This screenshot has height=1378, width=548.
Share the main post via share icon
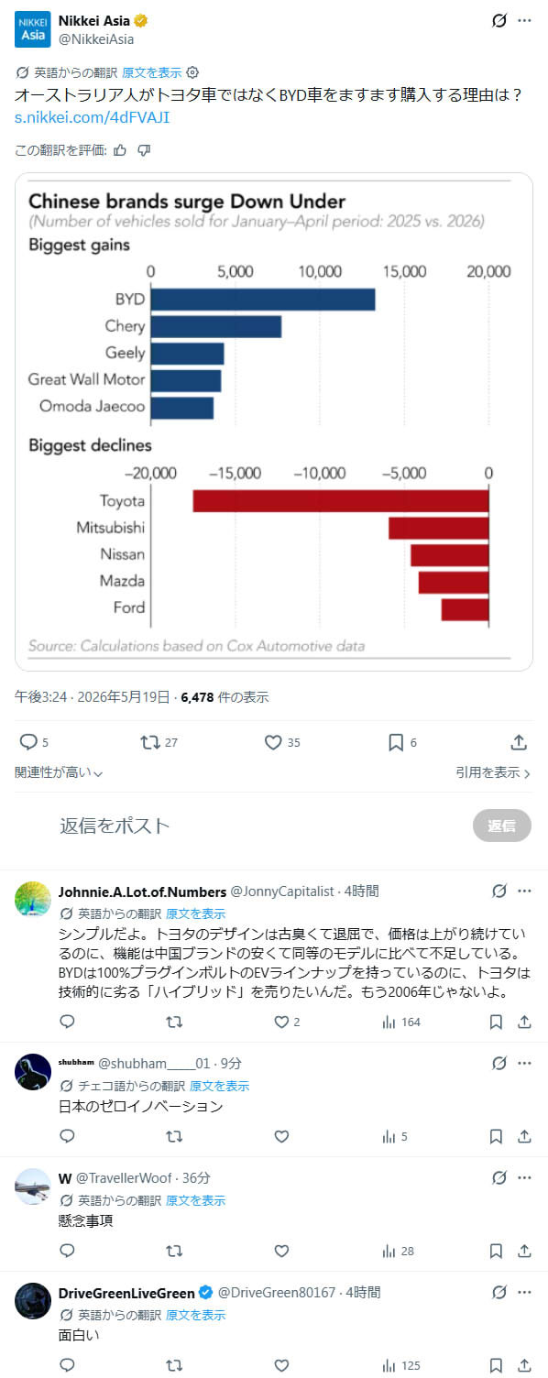pyautogui.click(x=519, y=742)
